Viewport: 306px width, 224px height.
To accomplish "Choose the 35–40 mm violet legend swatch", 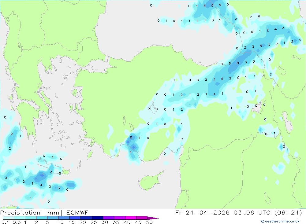I will pyautogui.click(x=120, y=218).
